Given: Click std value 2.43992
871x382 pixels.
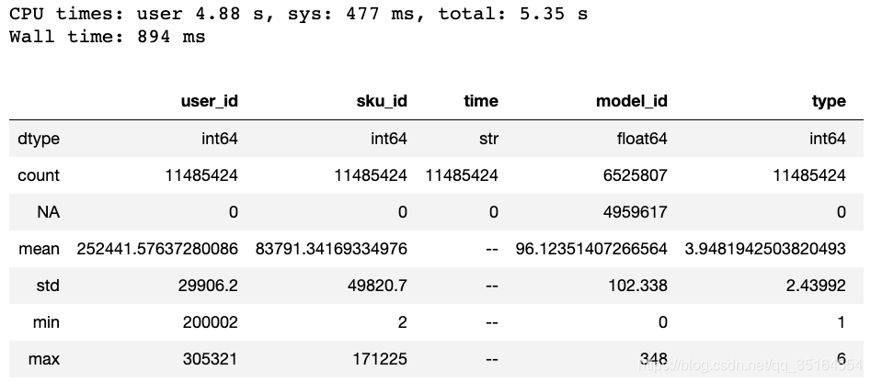Looking at the screenshot, I should click(815, 286).
